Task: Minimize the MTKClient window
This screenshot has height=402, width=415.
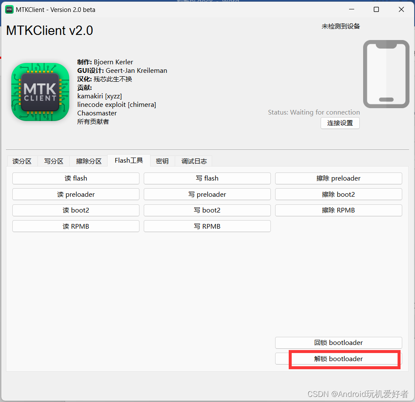Action: (x=352, y=9)
